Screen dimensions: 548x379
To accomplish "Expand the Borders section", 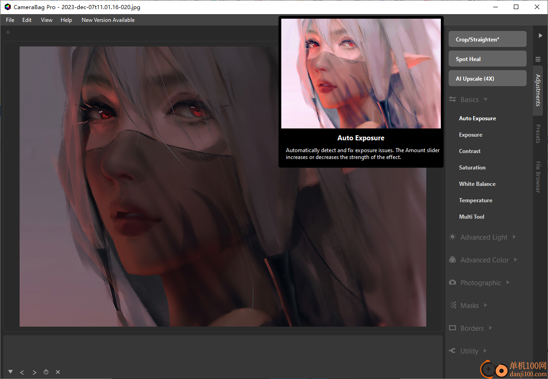I will pyautogui.click(x=471, y=328).
